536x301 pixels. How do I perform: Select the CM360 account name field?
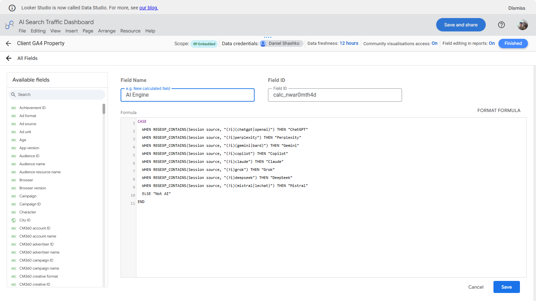[38, 236]
